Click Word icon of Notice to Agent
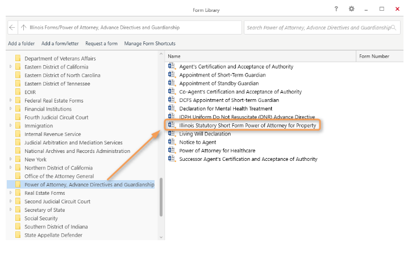The width and height of the screenshot is (412, 260). (172, 142)
